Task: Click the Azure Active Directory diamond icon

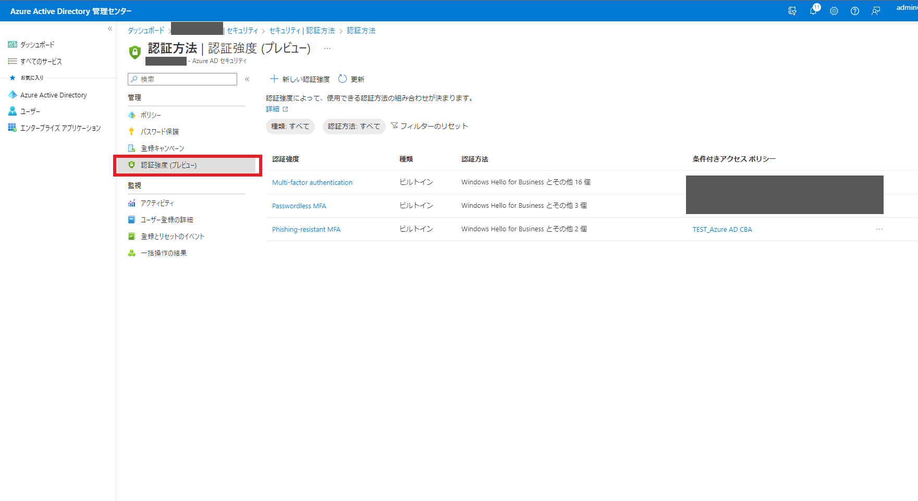Action: 13,95
